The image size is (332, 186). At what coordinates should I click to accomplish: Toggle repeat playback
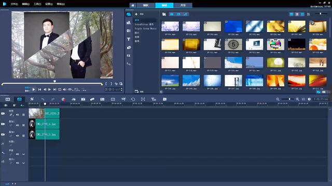[x=60, y=89]
